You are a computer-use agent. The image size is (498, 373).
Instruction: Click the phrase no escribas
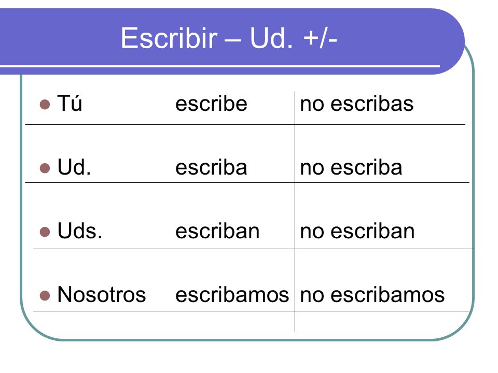click(357, 104)
